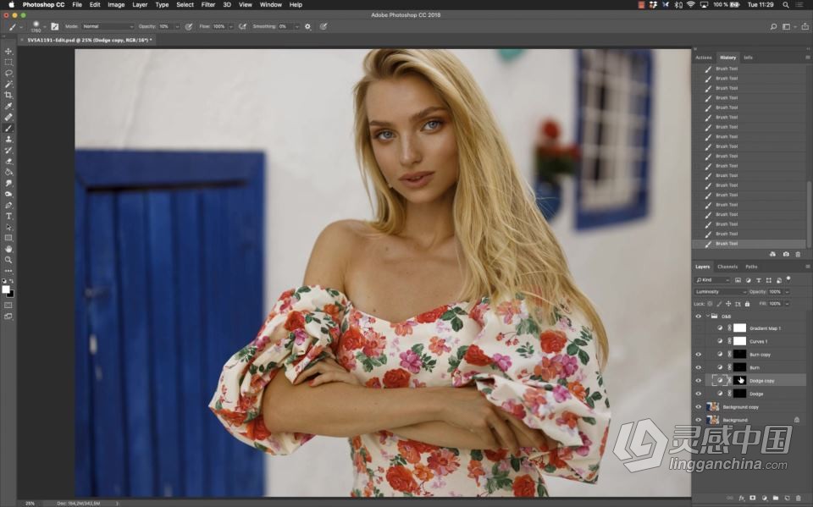Click the Toggle Brush Settings panel icon

[x=54, y=26]
